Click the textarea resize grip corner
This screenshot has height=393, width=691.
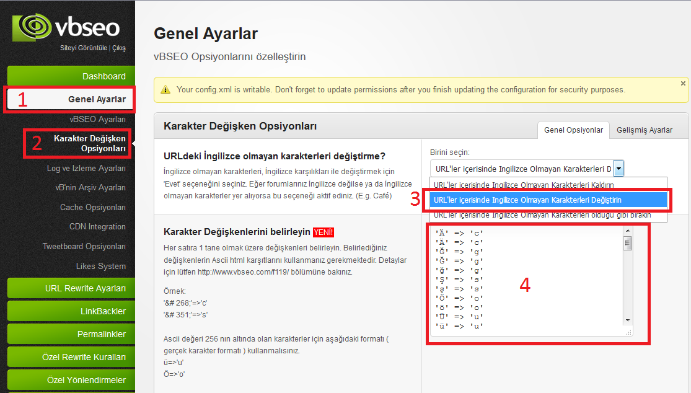(x=629, y=333)
